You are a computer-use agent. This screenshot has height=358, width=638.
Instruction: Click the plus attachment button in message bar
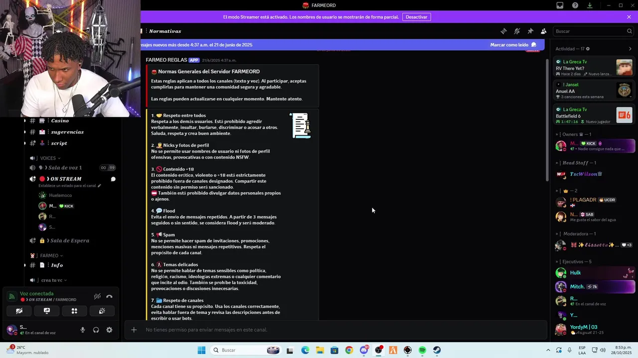[x=134, y=330]
